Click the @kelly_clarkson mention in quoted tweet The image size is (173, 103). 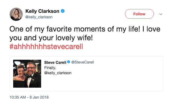58,73
